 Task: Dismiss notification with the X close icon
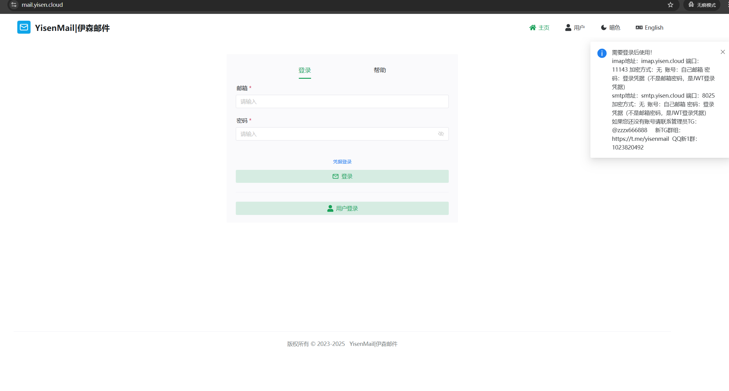pyautogui.click(x=723, y=52)
